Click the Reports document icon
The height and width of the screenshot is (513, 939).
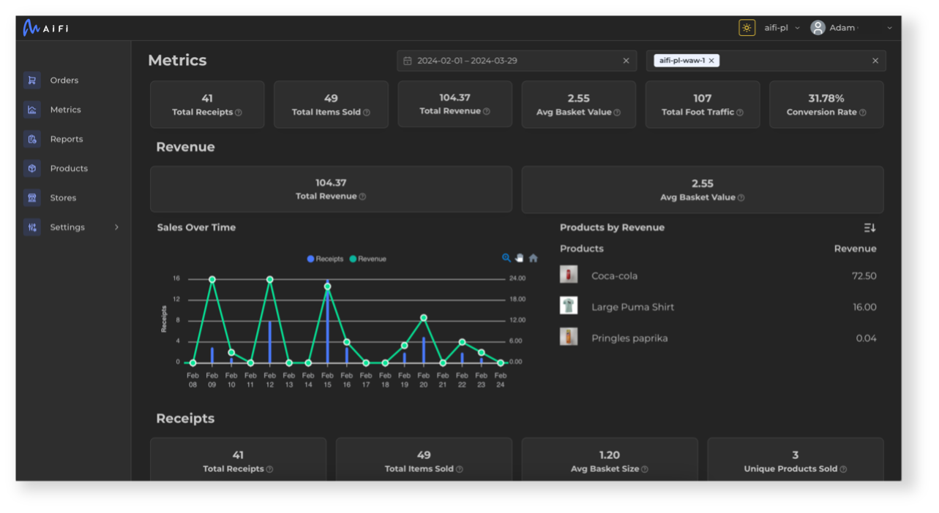[31, 139]
